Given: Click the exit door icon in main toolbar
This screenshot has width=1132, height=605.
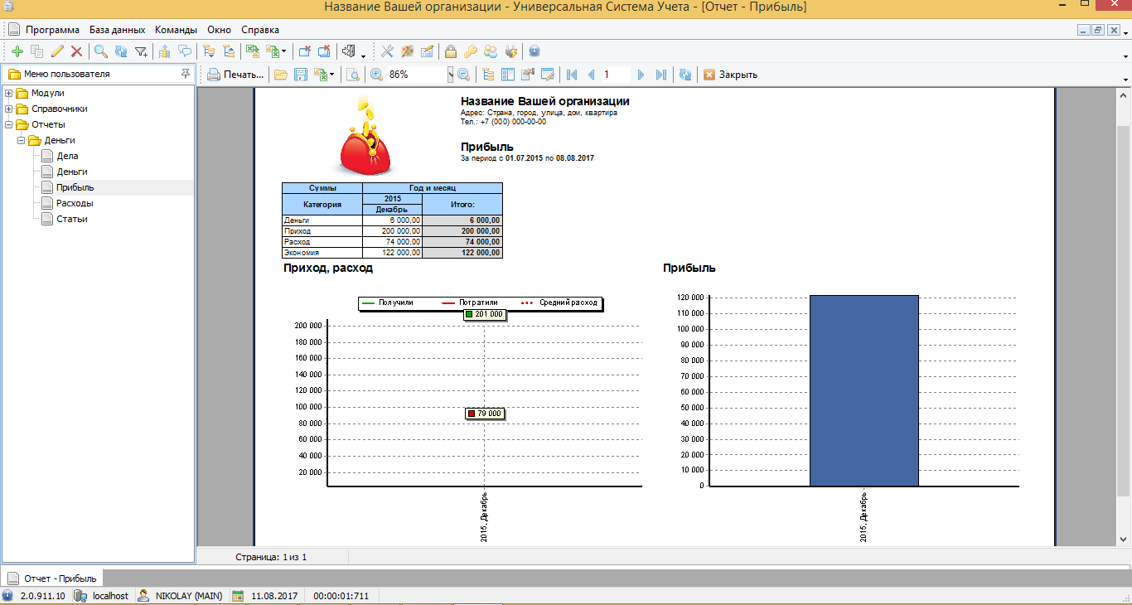Looking at the screenshot, I should tap(349, 51).
